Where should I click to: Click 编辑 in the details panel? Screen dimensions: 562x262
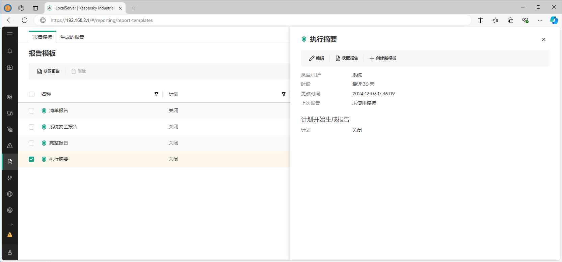point(317,58)
